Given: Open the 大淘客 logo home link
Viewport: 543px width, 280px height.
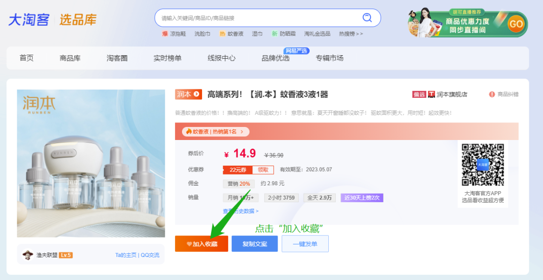Looking at the screenshot, I should [x=29, y=20].
